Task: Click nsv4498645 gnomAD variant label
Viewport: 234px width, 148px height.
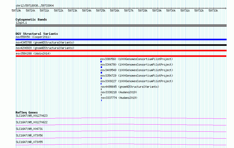Action: (x=130, y=87)
